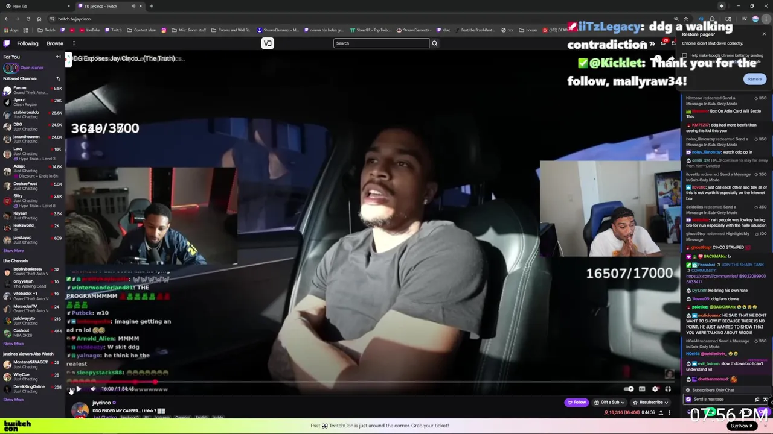Screen dimensions: 773x434
Task: Toggle the autoplay switch in player controls
Action: click(629, 389)
